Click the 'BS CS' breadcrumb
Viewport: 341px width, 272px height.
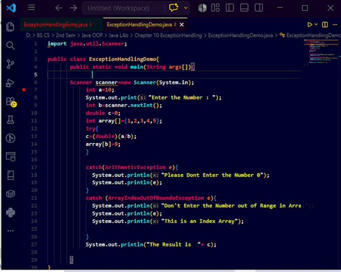click(43, 35)
